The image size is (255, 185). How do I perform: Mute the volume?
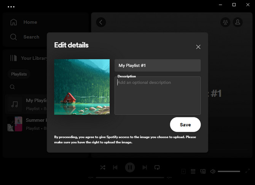click(213, 171)
